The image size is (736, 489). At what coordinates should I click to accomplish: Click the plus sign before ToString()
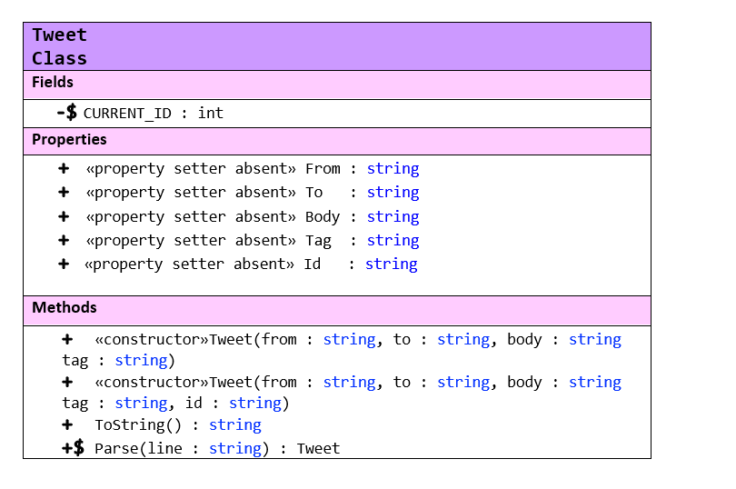pos(67,424)
